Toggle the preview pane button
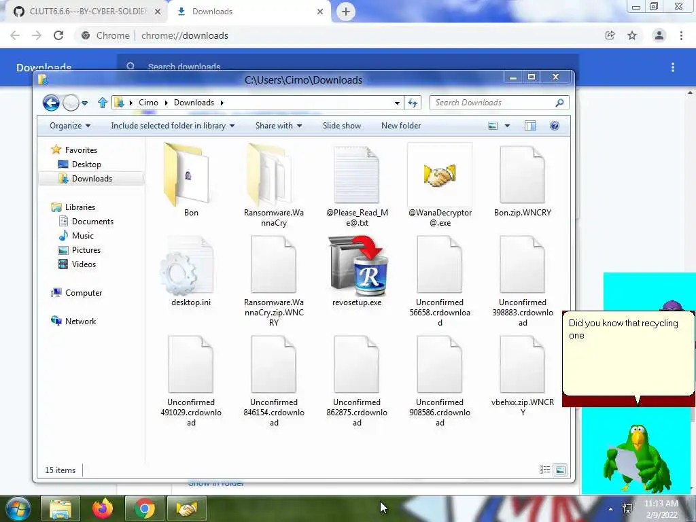 coord(530,126)
